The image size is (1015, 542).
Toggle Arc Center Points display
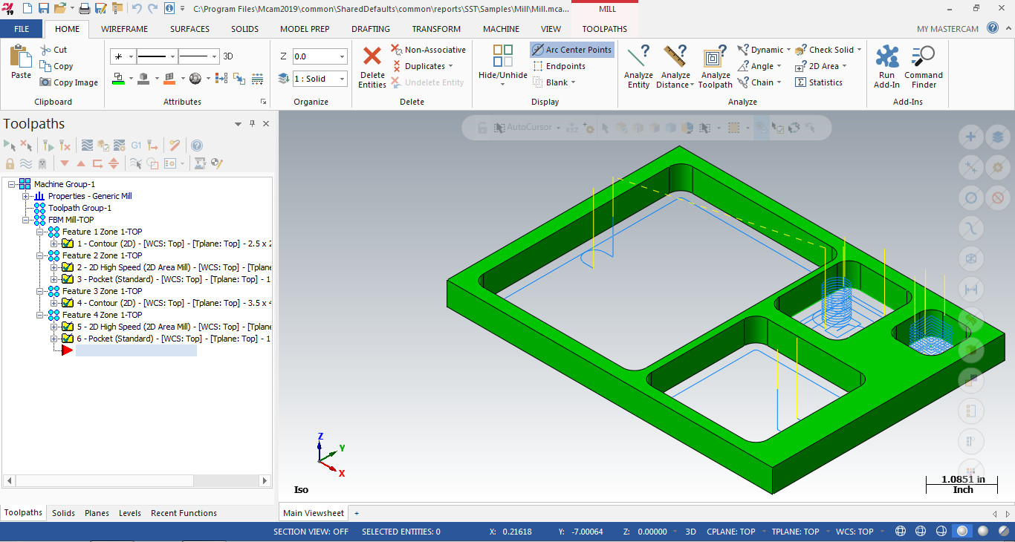(571, 50)
